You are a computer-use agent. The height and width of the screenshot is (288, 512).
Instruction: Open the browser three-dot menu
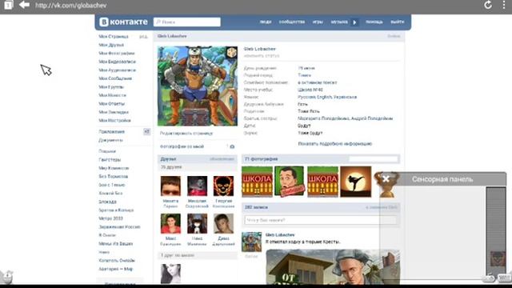(x=504, y=5)
